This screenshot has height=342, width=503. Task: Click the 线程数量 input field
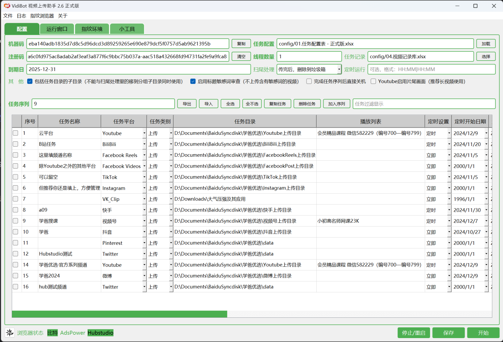coord(309,57)
